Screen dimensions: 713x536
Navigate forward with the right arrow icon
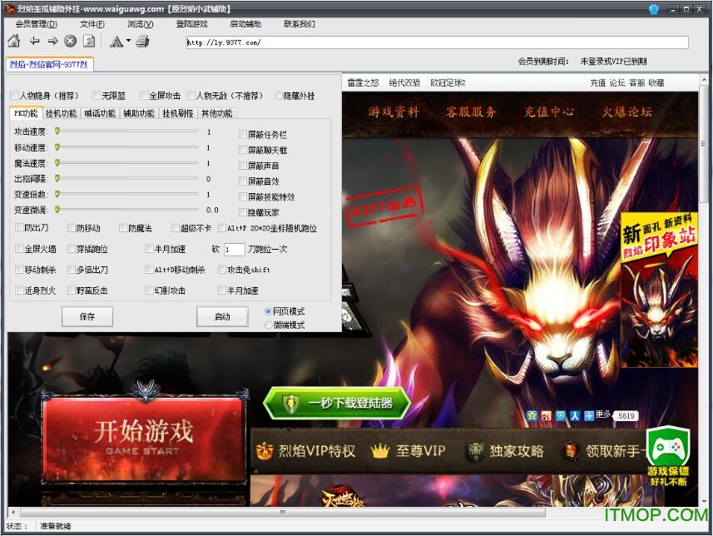52,42
